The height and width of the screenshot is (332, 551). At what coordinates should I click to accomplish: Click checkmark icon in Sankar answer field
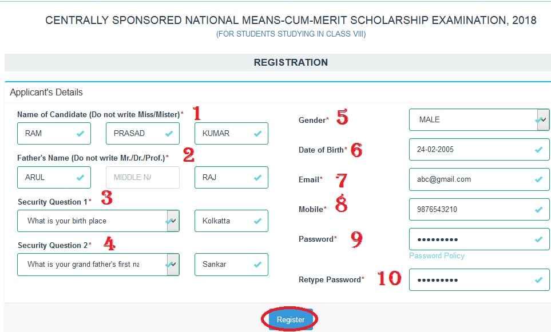(258, 264)
